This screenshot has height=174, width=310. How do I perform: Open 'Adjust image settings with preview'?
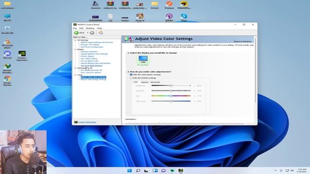coord(97,43)
